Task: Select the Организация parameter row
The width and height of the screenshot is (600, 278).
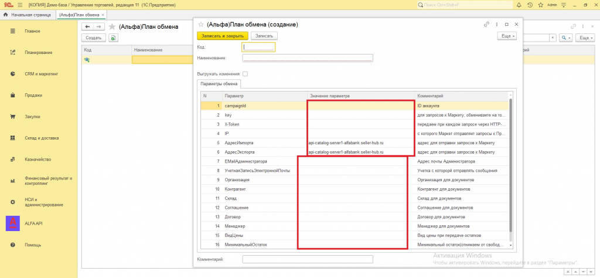Action: [x=354, y=179]
